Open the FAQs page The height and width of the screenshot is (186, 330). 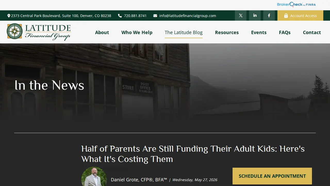point(285,32)
